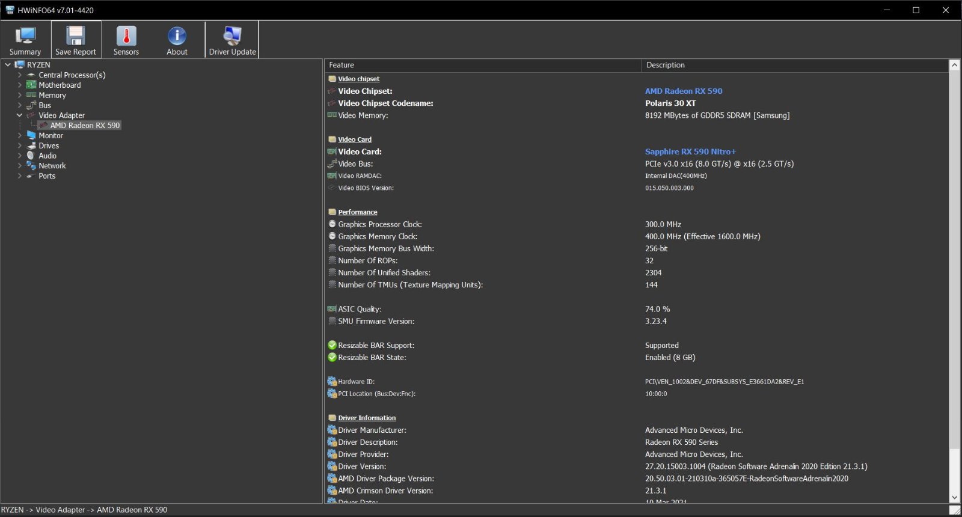Collapse the RYZEN root node
Viewport: 962px width, 517px height.
(8, 64)
